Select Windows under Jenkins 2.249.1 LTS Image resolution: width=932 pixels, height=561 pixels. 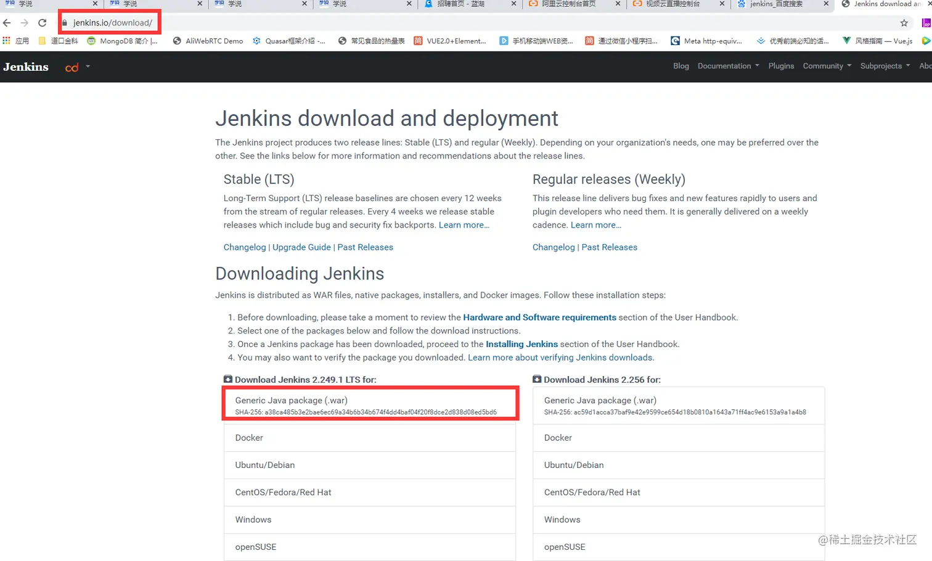370,520
